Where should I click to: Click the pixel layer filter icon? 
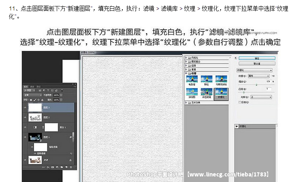tap(40, 90)
